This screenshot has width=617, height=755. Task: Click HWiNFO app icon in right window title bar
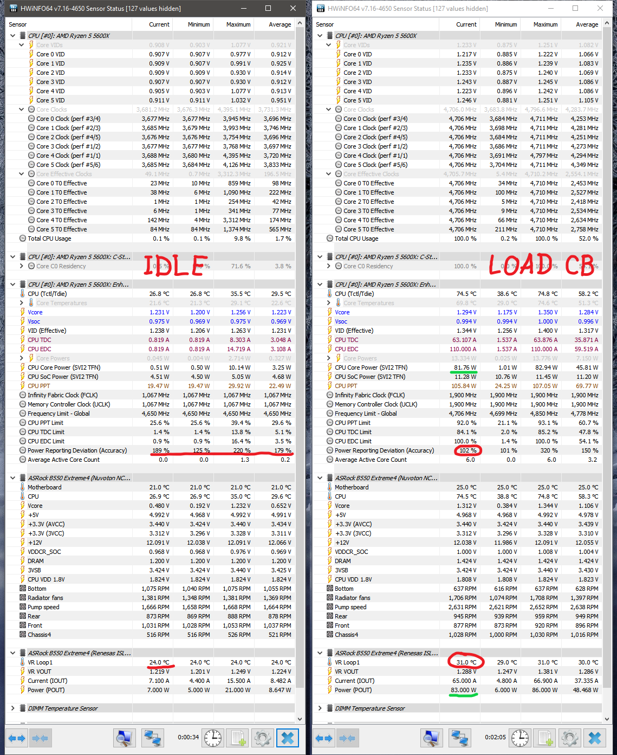pyautogui.click(x=320, y=8)
